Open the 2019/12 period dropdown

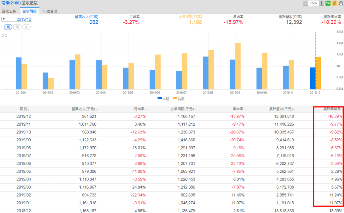click(x=17, y=19)
